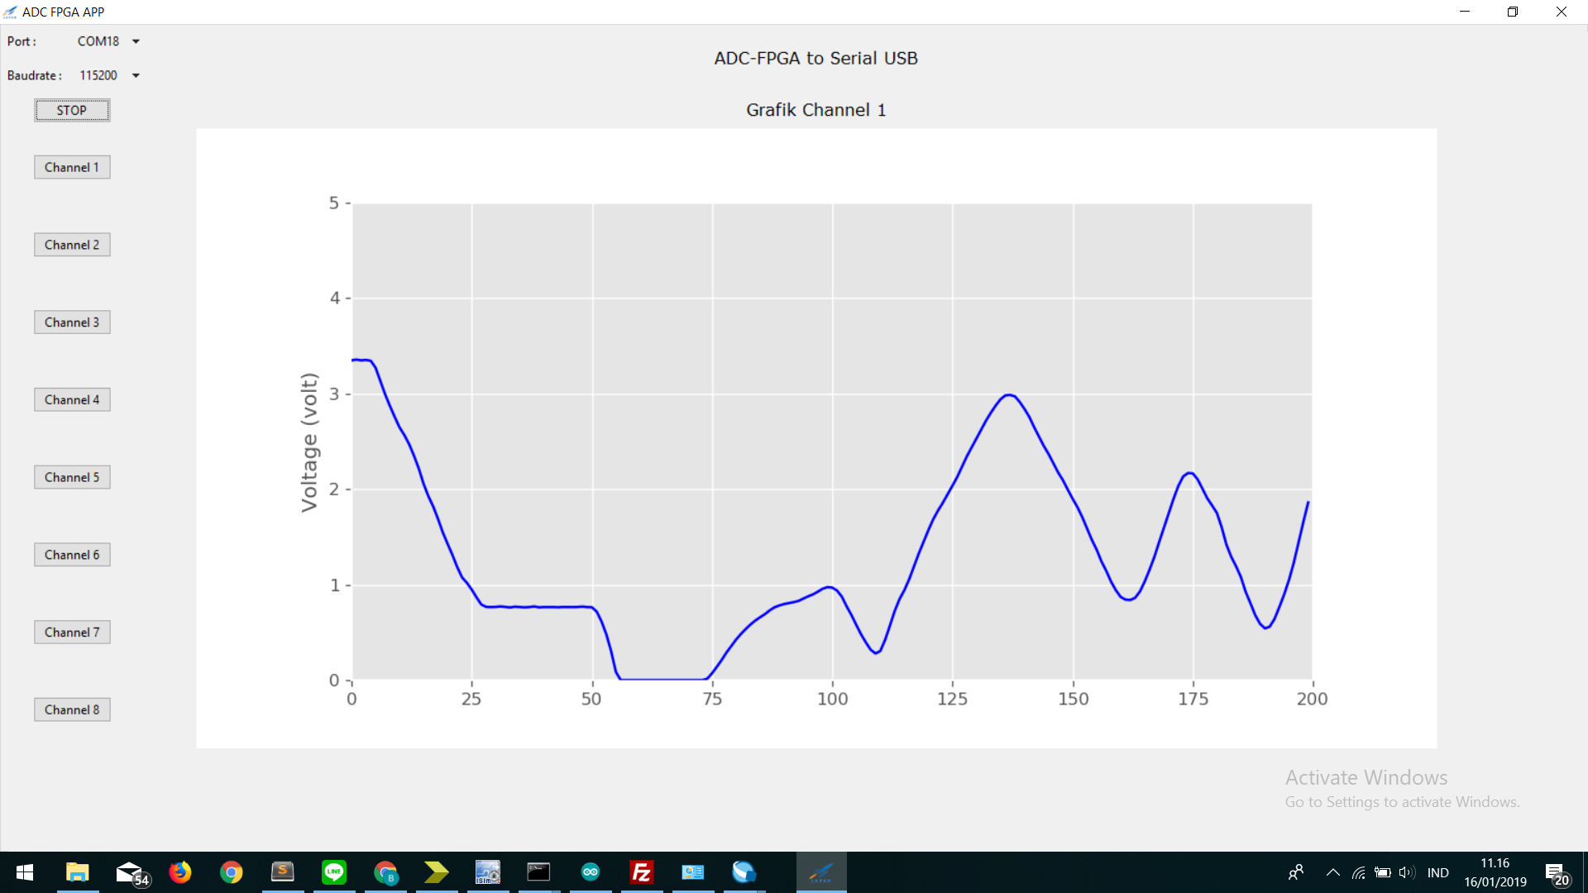Screen dimensions: 1588x893
Task: Open Google Chrome from taskbar
Action: coord(232,872)
